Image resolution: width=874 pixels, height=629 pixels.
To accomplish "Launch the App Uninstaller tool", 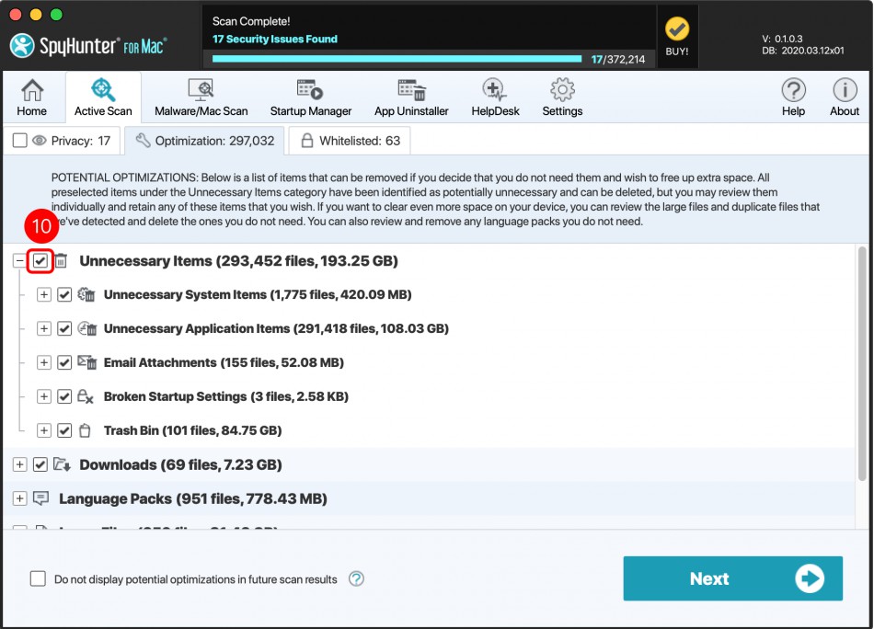I will [411, 97].
